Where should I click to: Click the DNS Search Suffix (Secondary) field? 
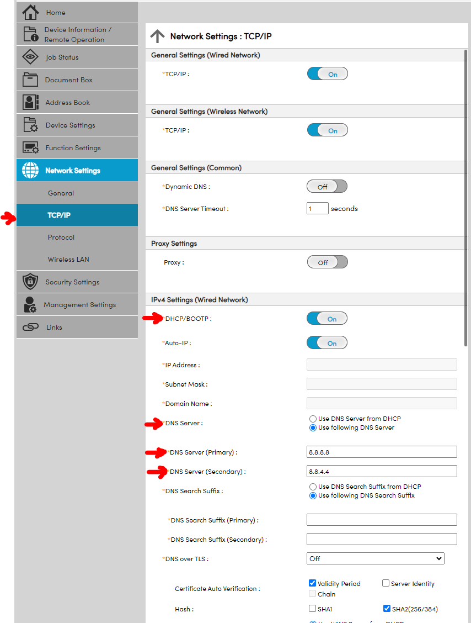[382, 539]
